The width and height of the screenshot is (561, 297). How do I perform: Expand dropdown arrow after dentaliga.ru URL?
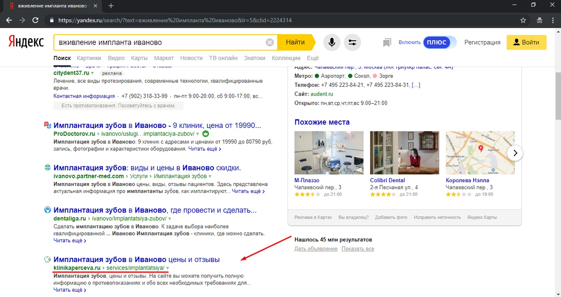click(170, 218)
